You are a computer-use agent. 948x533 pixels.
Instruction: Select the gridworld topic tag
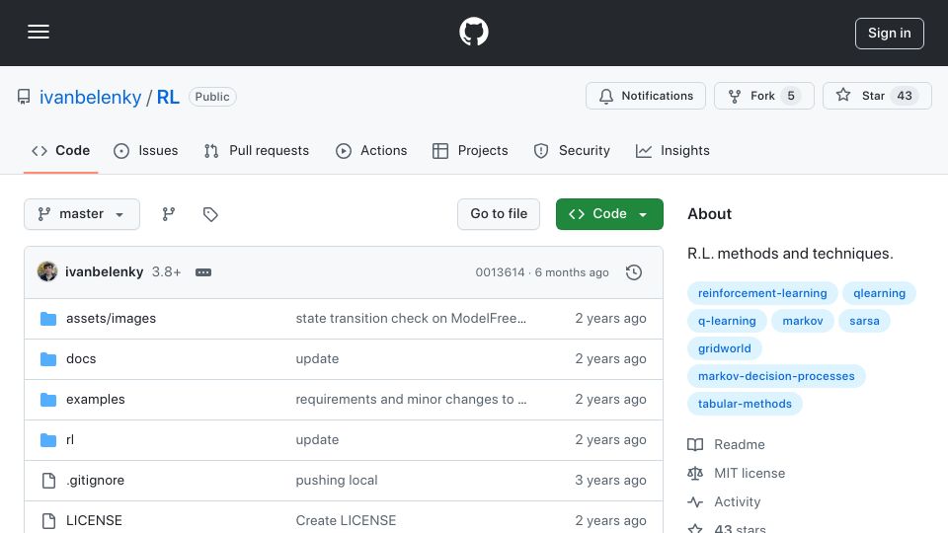(x=724, y=348)
